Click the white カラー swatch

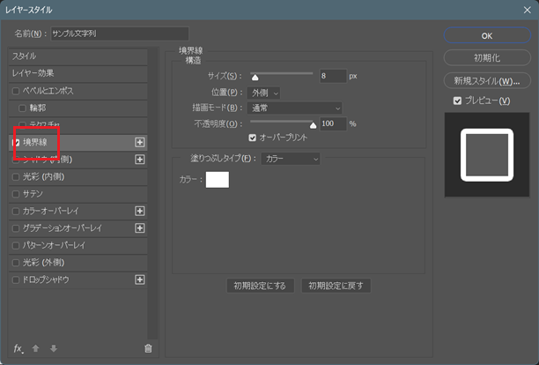tap(217, 180)
